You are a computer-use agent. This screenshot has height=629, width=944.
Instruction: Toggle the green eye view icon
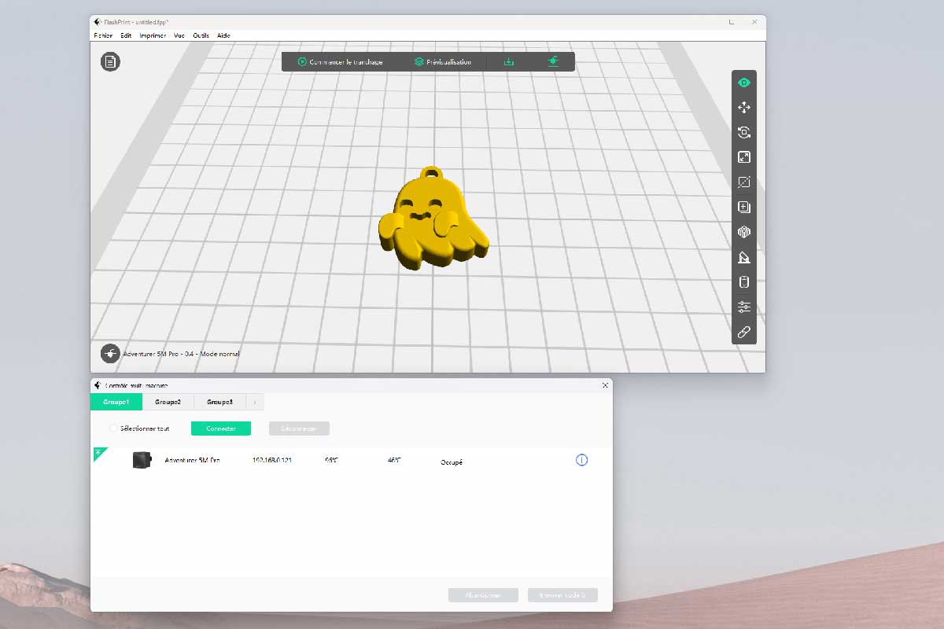tap(743, 83)
